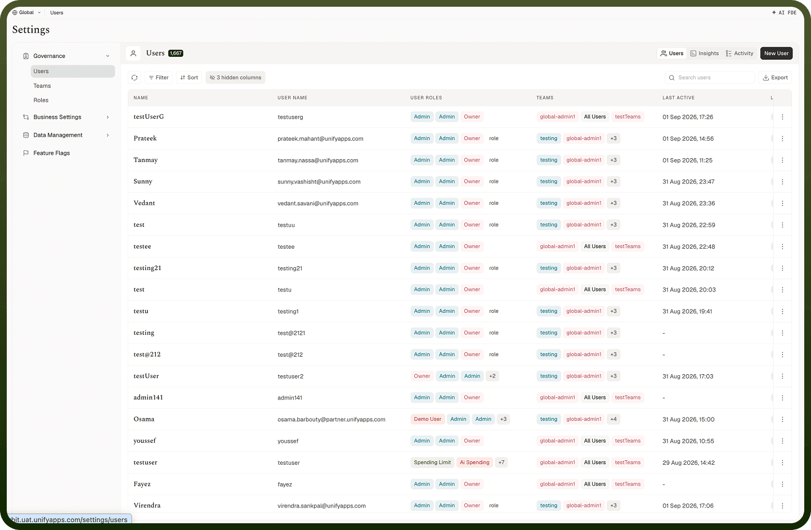The height and width of the screenshot is (530, 811).
Task: Open row actions menu for testUserG
Action: [782, 117]
